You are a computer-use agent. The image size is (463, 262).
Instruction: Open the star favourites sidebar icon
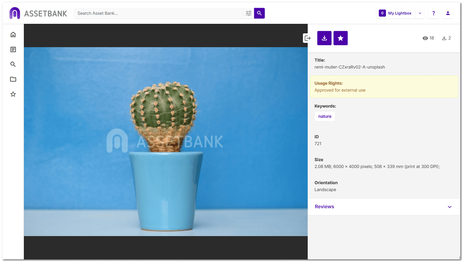pyautogui.click(x=13, y=94)
